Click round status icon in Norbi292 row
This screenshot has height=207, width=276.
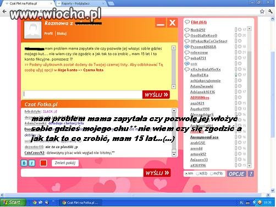tap(240, 30)
